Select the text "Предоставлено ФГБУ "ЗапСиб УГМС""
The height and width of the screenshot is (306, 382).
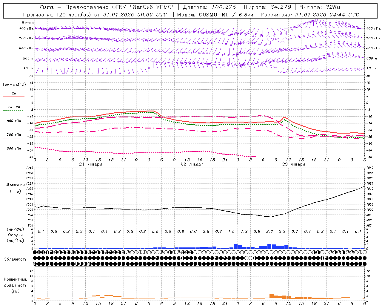tap(120, 7)
